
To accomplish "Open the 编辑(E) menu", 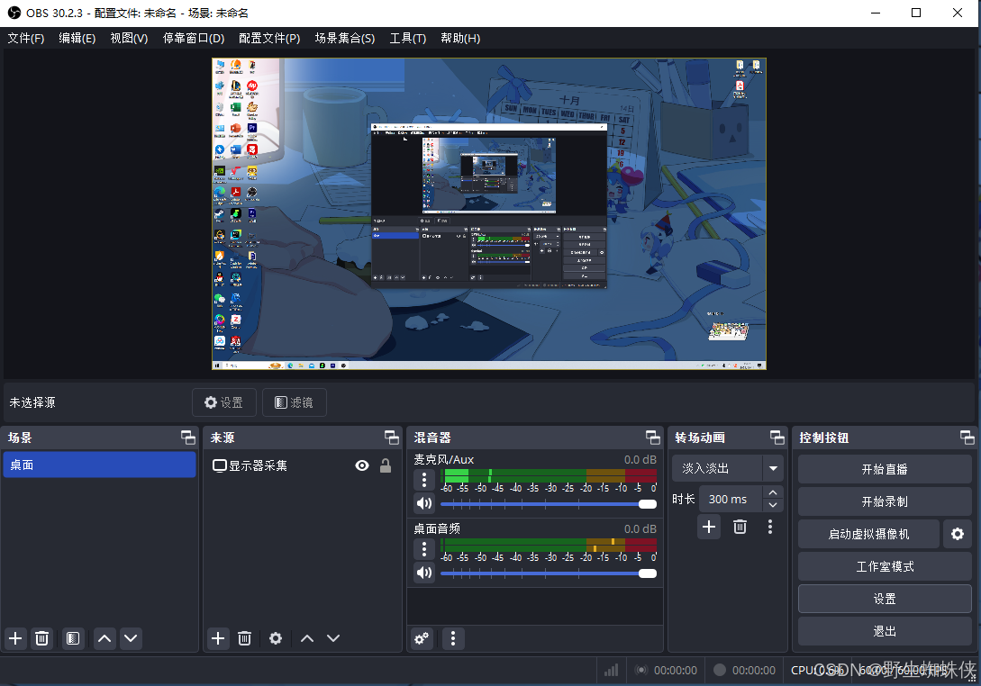I will 77,38.
